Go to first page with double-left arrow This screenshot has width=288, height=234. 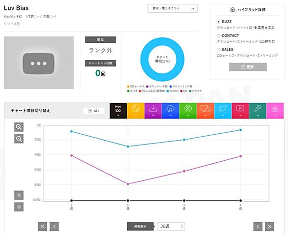(x=42, y=227)
